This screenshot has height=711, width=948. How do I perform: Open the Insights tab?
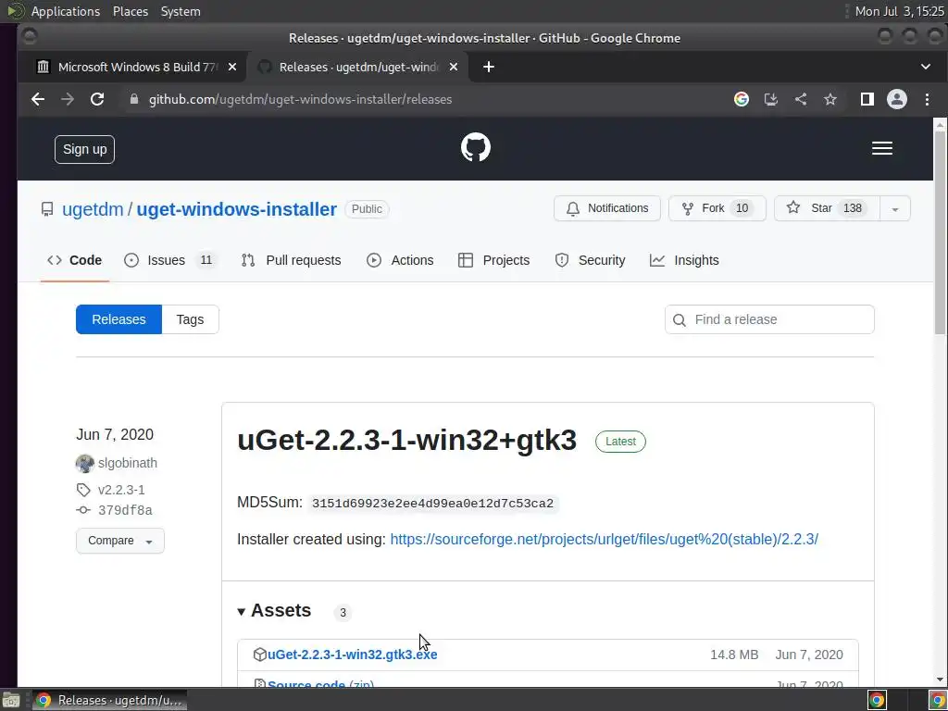click(684, 260)
